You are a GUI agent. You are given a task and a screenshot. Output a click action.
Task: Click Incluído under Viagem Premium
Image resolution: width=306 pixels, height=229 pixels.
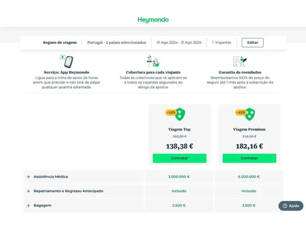[x=249, y=191]
